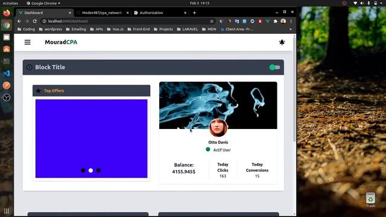Click the star icon next to Top Offers
Image resolution: width=386 pixels, height=217 pixels.
(x=38, y=91)
